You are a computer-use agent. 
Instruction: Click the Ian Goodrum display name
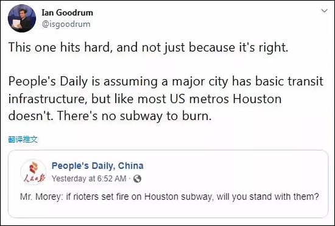(x=67, y=12)
